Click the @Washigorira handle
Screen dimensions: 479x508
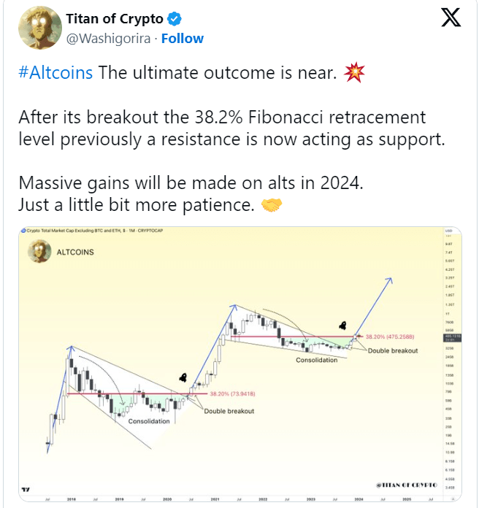[x=108, y=39]
